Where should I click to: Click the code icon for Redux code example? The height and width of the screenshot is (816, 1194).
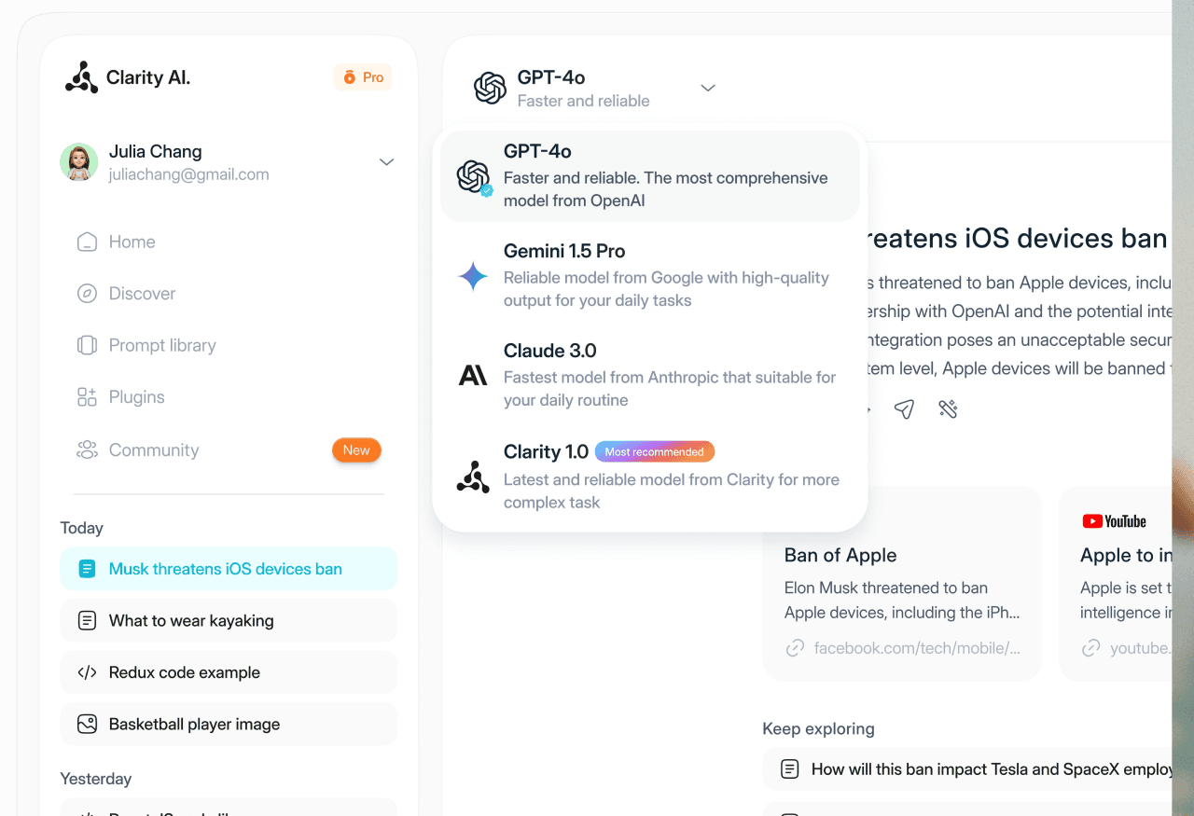click(87, 672)
